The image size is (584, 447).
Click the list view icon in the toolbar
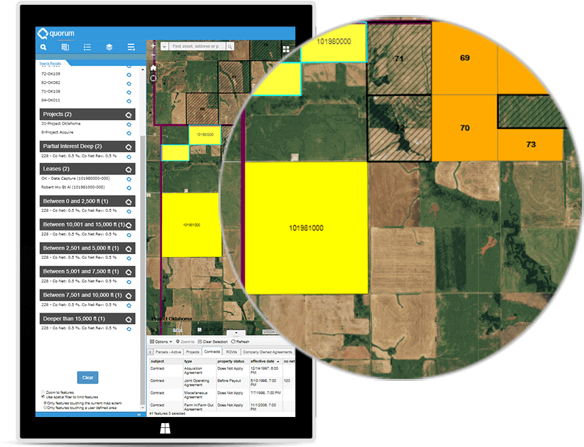pos(88,47)
